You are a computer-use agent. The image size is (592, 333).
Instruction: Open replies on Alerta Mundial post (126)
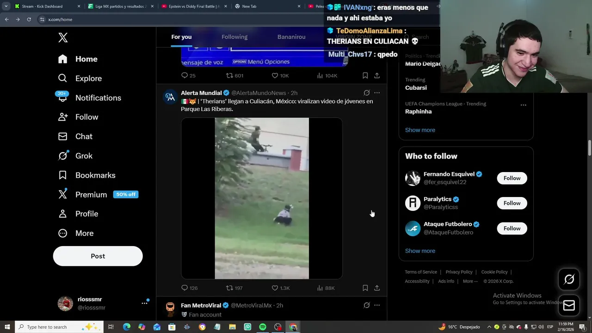point(189,288)
